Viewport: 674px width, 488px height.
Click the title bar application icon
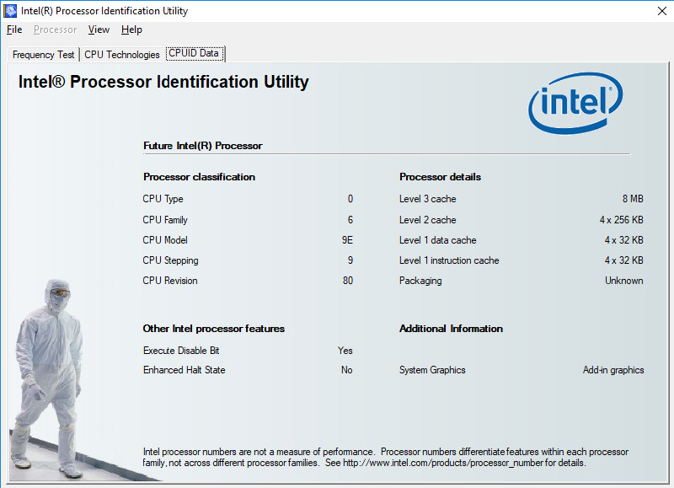10,11
